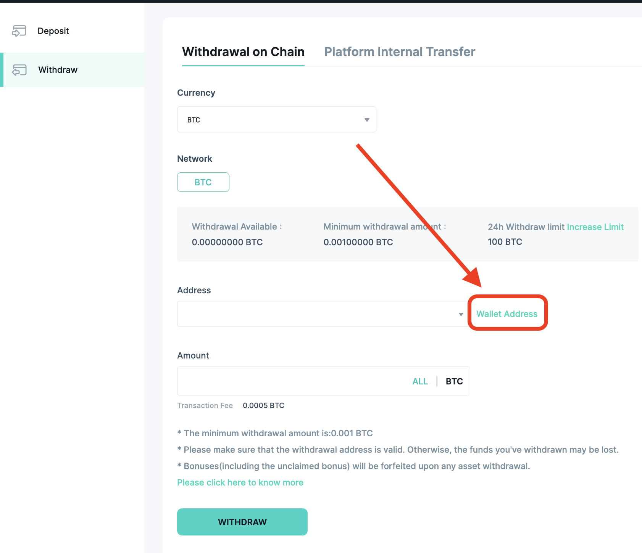642x553 pixels.
Task: Select Withdraw from the left sidebar
Action: pyautogui.click(x=58, y=70)
